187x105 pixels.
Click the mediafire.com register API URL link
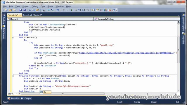127,53
